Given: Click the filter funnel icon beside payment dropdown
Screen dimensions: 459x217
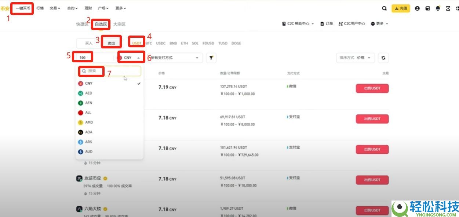Looking at the screenshot, I should 211,58.
